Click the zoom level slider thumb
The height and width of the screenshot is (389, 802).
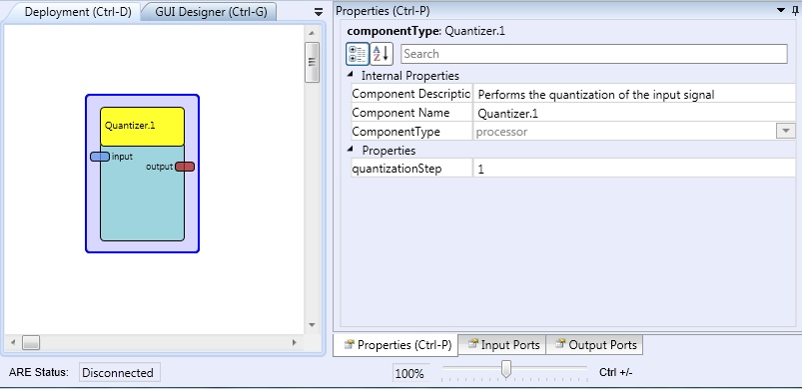click(506, 369)
